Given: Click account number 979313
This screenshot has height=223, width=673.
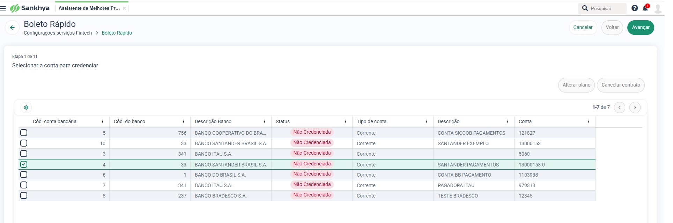Looking at the screenshot, I should [527, 185].
